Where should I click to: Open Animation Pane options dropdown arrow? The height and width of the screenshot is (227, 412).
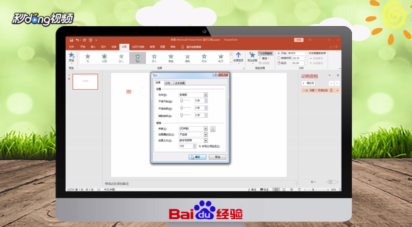[x=329, y=76]
